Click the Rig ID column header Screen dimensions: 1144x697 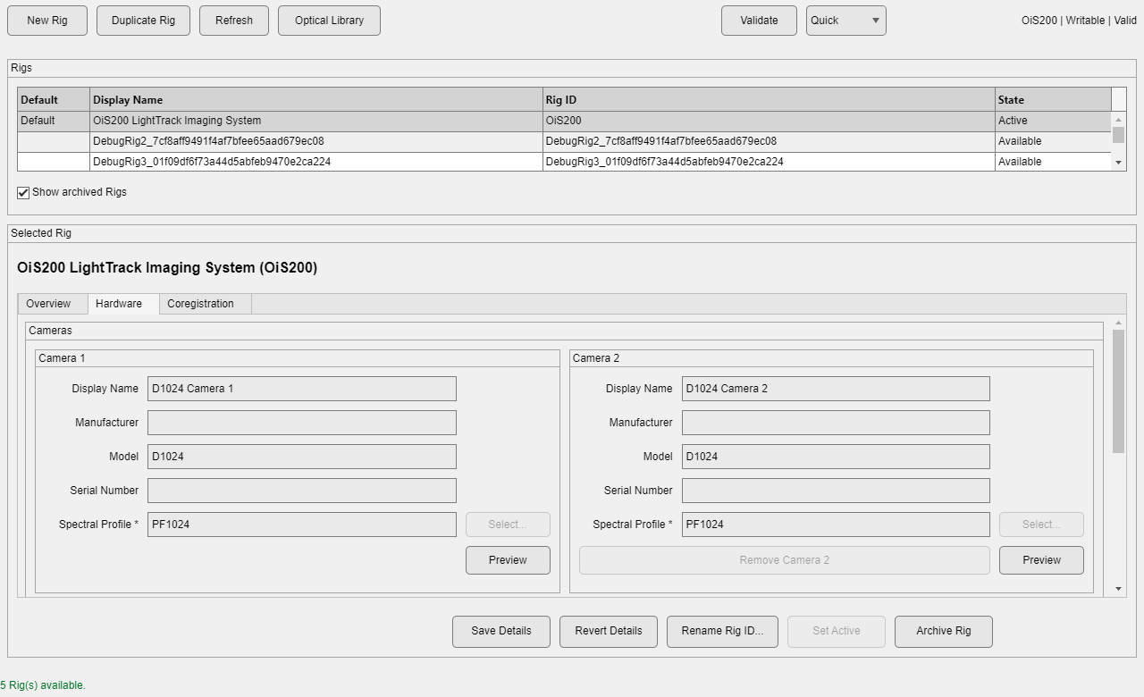tap(769, 100)
